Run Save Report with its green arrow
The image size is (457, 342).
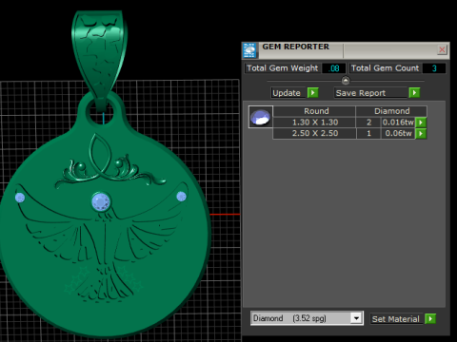(x=414, y=93)
